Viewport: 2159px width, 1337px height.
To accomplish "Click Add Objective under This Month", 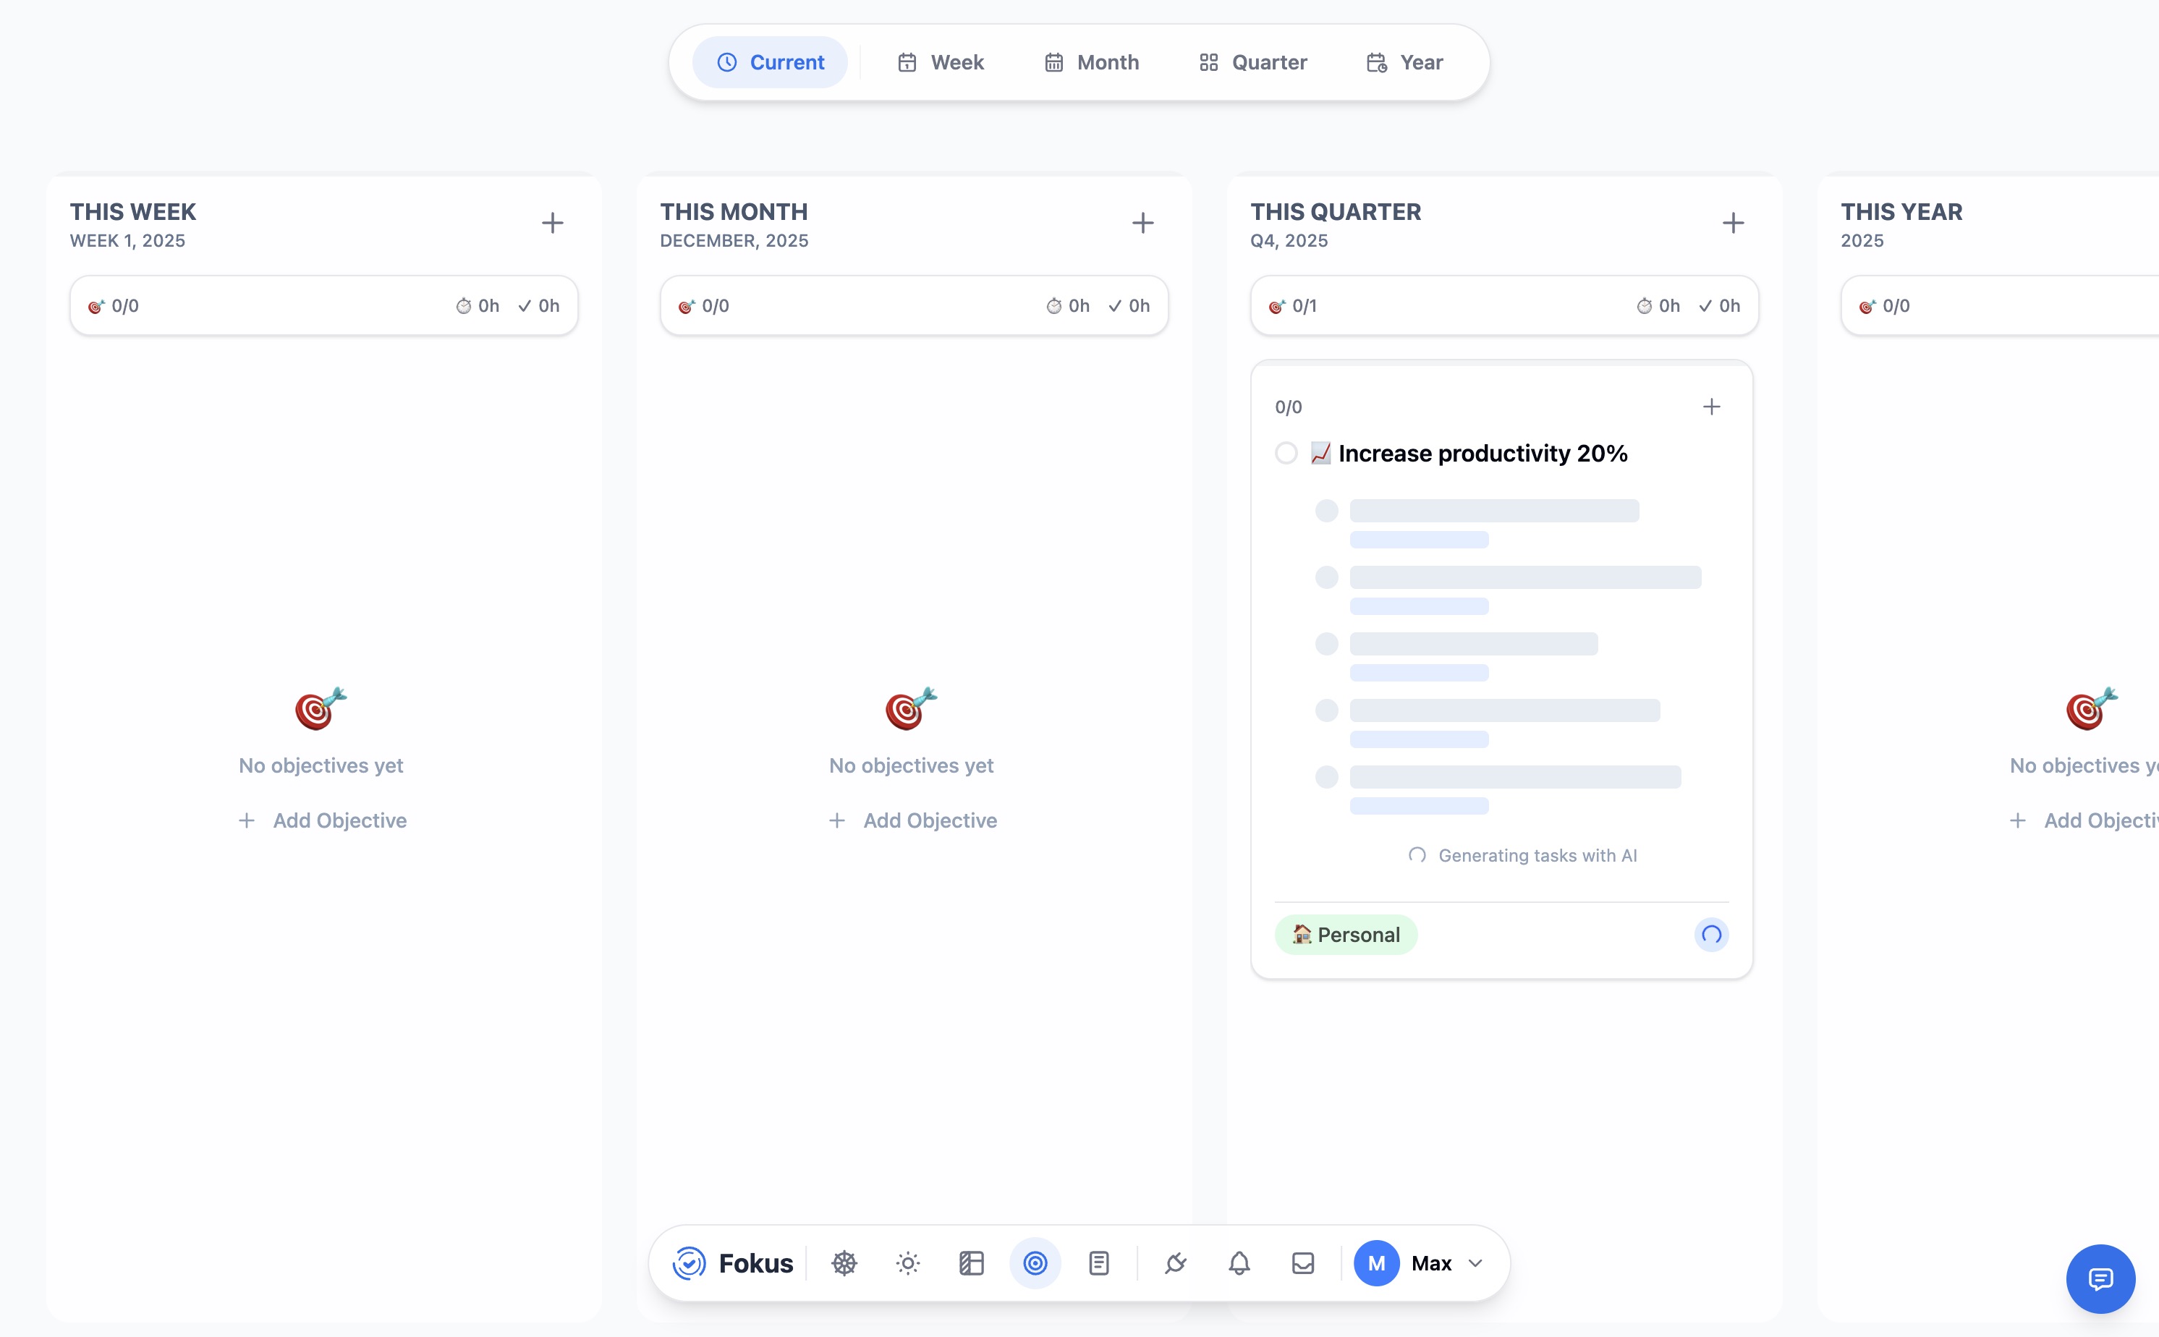I will 913,820.
